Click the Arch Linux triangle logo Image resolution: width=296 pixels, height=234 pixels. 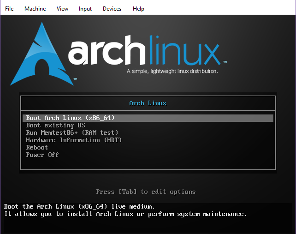coord(41,54)
